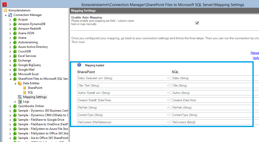Click the Reload link
Image resolution: width=259 pixels, height=142 pixels.
tap(254, 53)
